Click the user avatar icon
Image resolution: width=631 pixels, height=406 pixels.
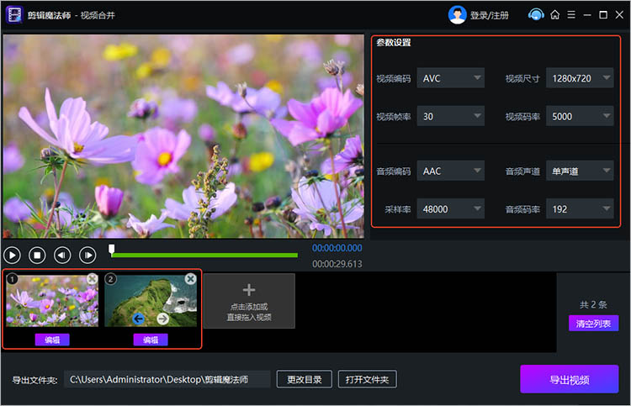click(458, 14)
